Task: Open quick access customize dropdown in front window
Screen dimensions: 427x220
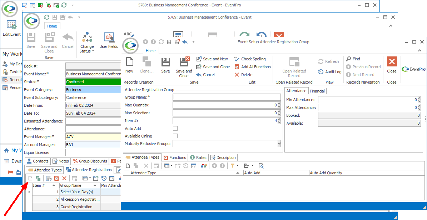Action: coord(194,42)
